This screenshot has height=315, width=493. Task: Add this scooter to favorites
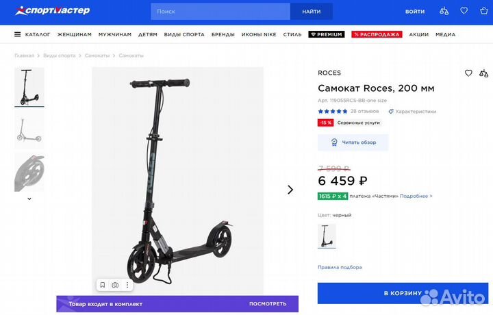click(x=468, y=73)
